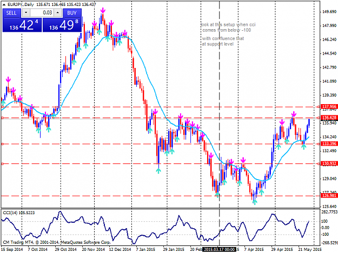
Task: Click the EURJPY Daily chart title
Action: pyautogui.click(x=20, y=4)
